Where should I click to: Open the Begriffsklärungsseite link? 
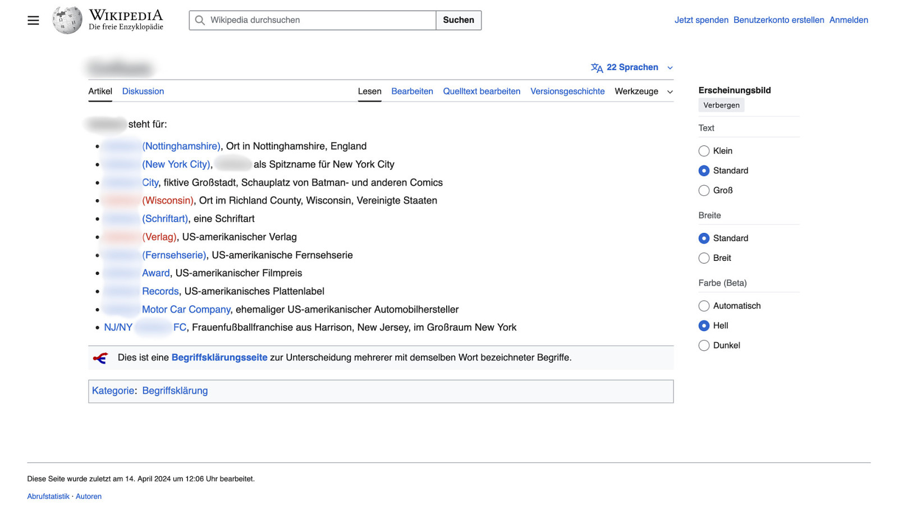(x=219, y=358)
